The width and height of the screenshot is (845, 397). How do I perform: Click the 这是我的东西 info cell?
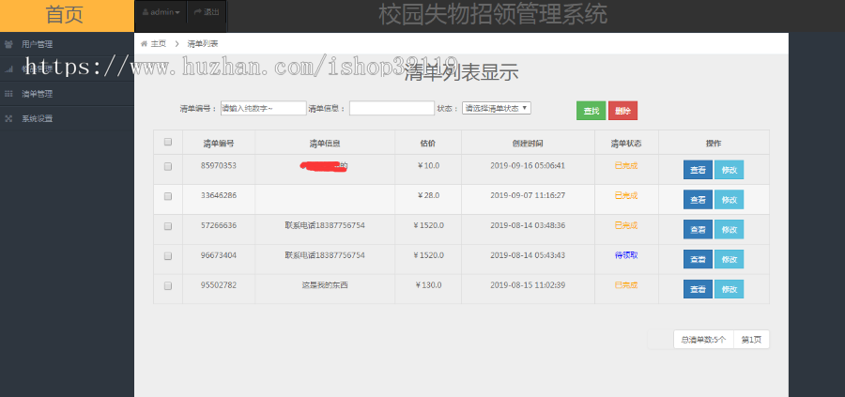tap(325, 285)
